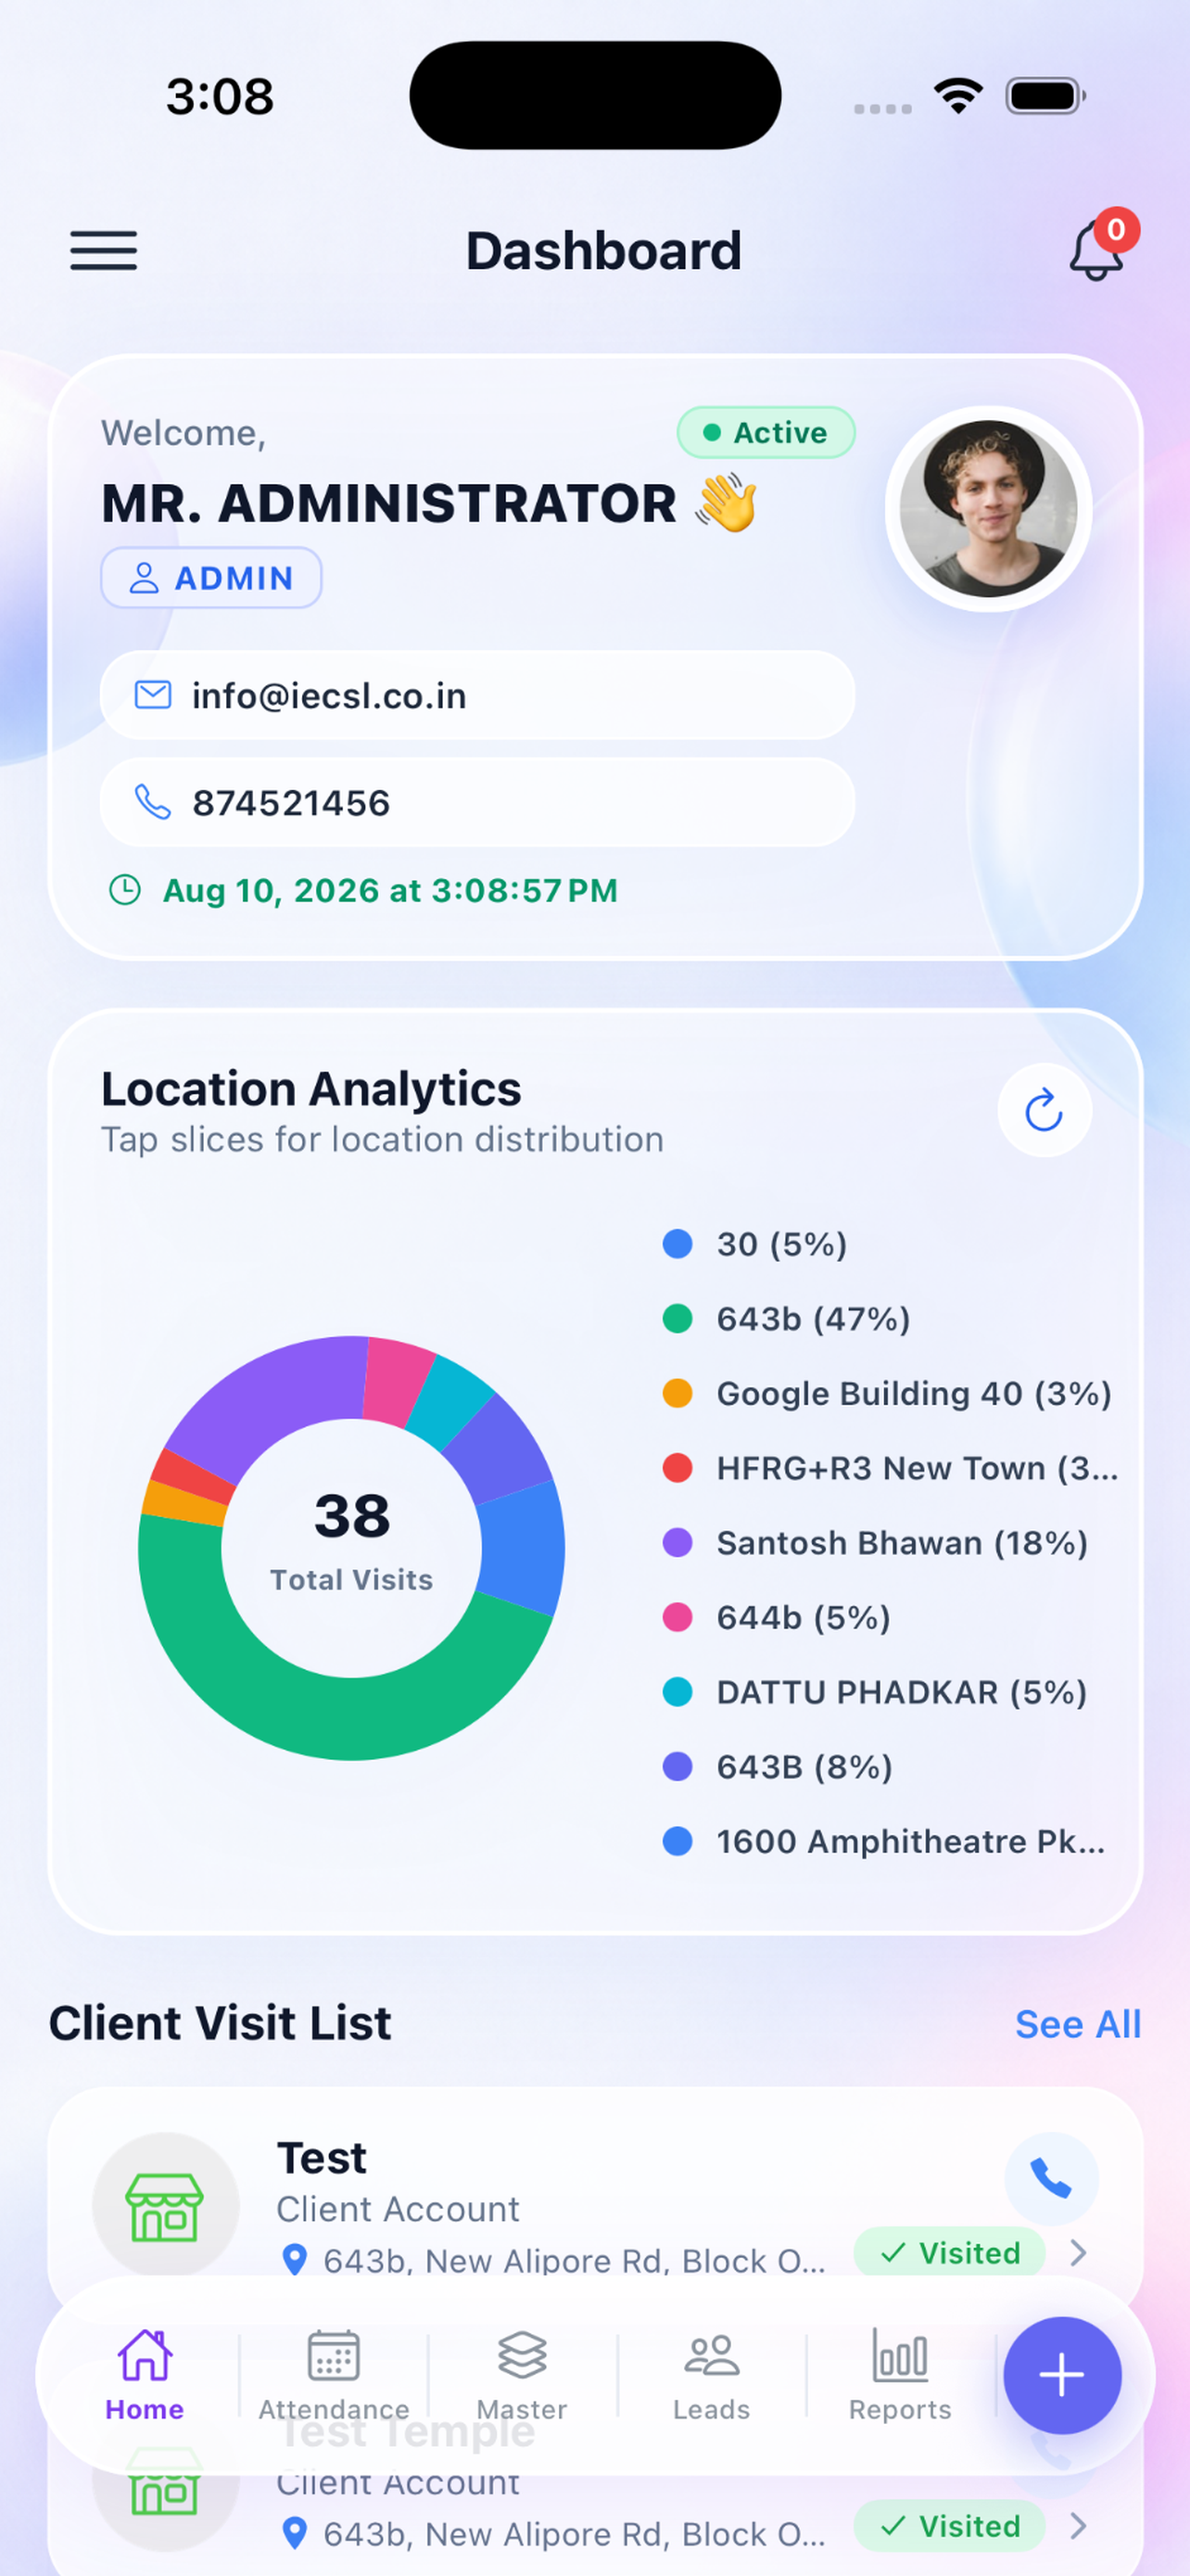The image size is (1190, 2576).
Task: Open the hamburger menu
Action: 104,250
